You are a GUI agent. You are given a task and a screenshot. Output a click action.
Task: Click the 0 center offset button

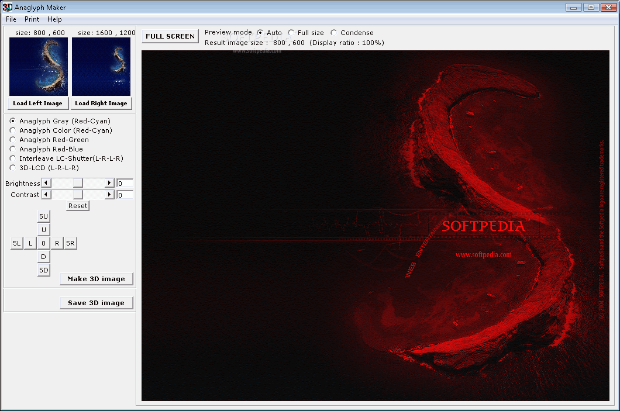click(43, 243)
